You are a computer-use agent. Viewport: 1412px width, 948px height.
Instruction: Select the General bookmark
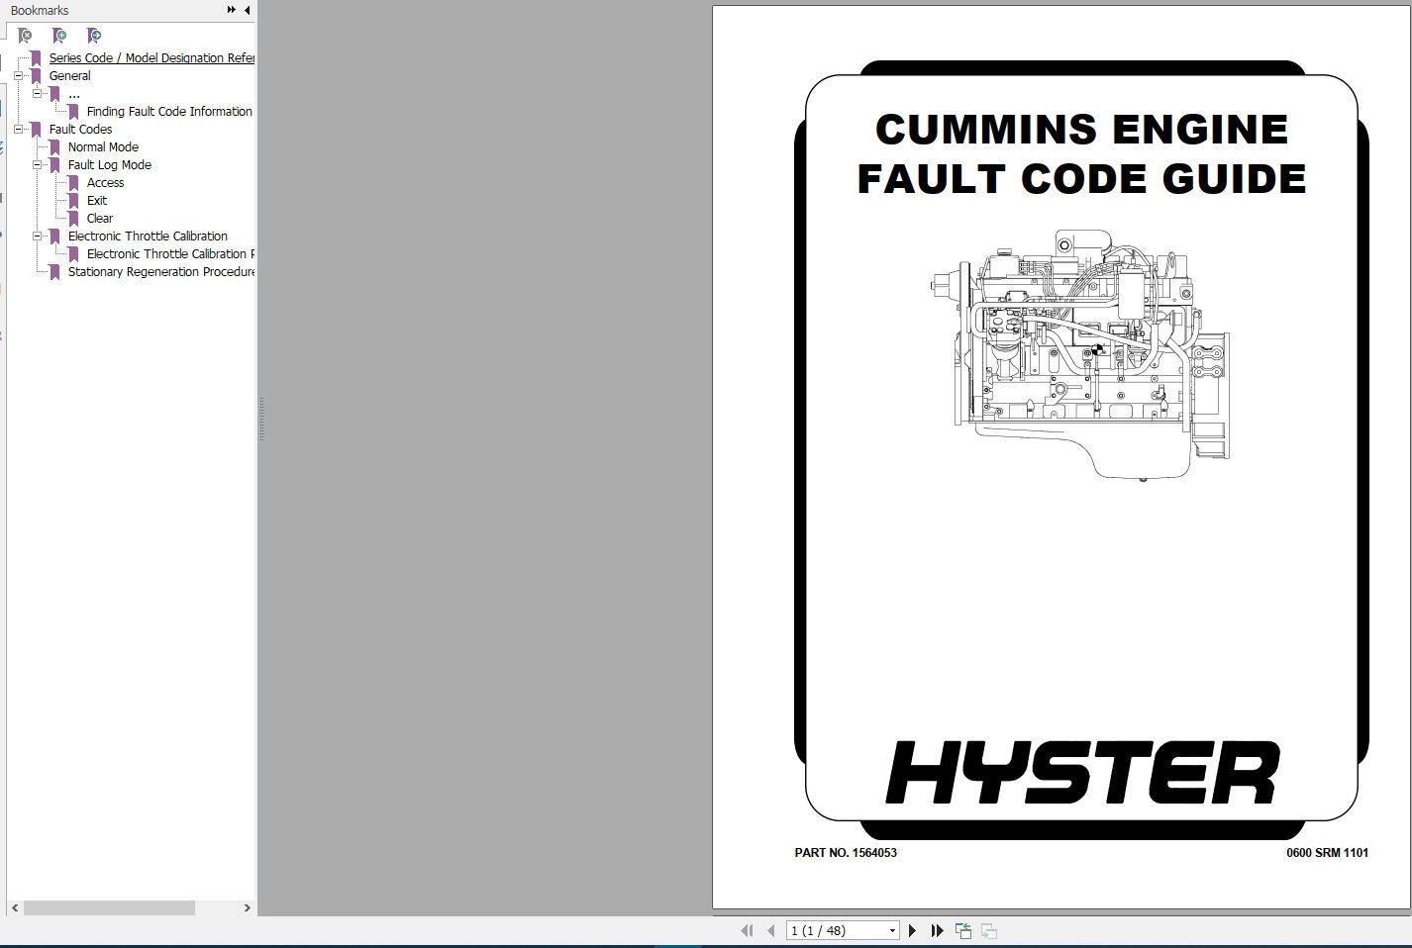(69, 75)
